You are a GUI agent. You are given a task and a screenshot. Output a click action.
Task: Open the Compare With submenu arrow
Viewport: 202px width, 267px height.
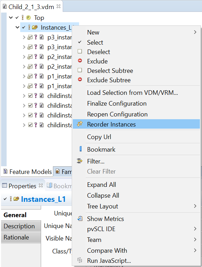[x=195, y=250]
